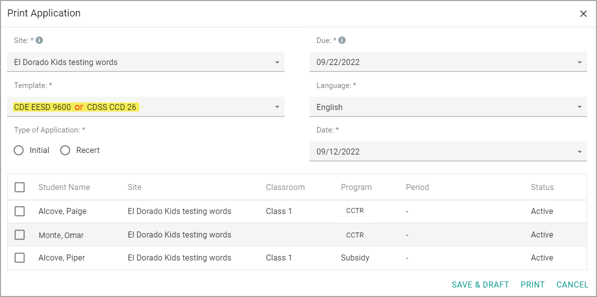Viewport: 597px width, 297px height.
Task: Open the Site dropdown
Action: coord(146,62)
